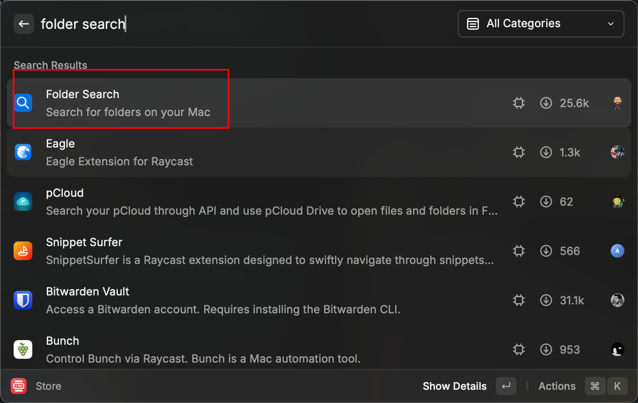This screenshot has width=638, height=403.
Task: Click the pCloud author avatar
Action: pyautogui.click(x=618, y=201)
